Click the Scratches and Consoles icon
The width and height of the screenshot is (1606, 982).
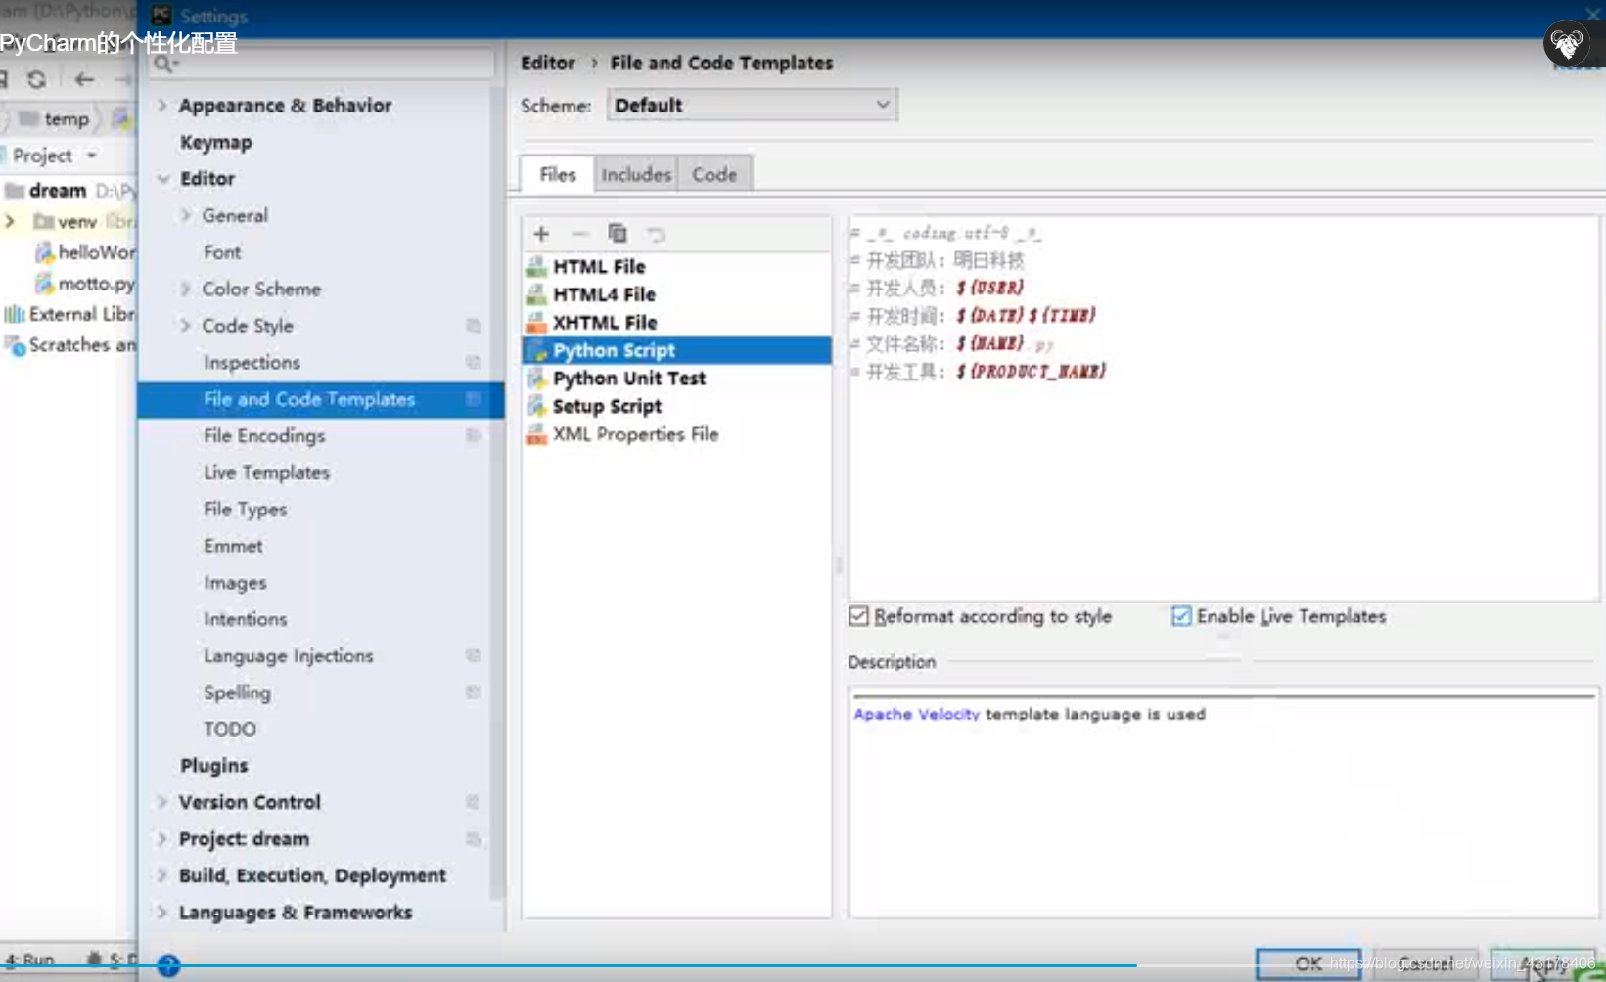click(x=15, y=345)
